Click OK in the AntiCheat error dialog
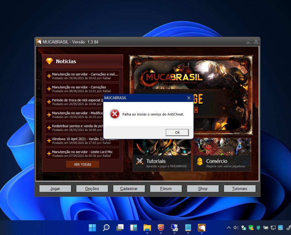Screen dimensions: 291x235 click(177, 132)
